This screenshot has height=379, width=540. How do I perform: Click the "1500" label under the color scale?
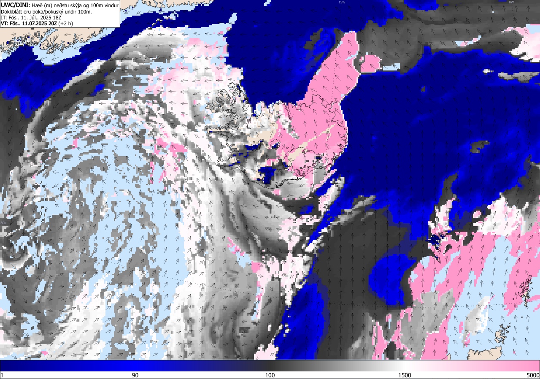coord(405,375)
